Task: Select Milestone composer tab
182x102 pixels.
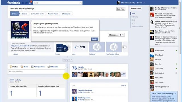Action: (x=53, y=67)
